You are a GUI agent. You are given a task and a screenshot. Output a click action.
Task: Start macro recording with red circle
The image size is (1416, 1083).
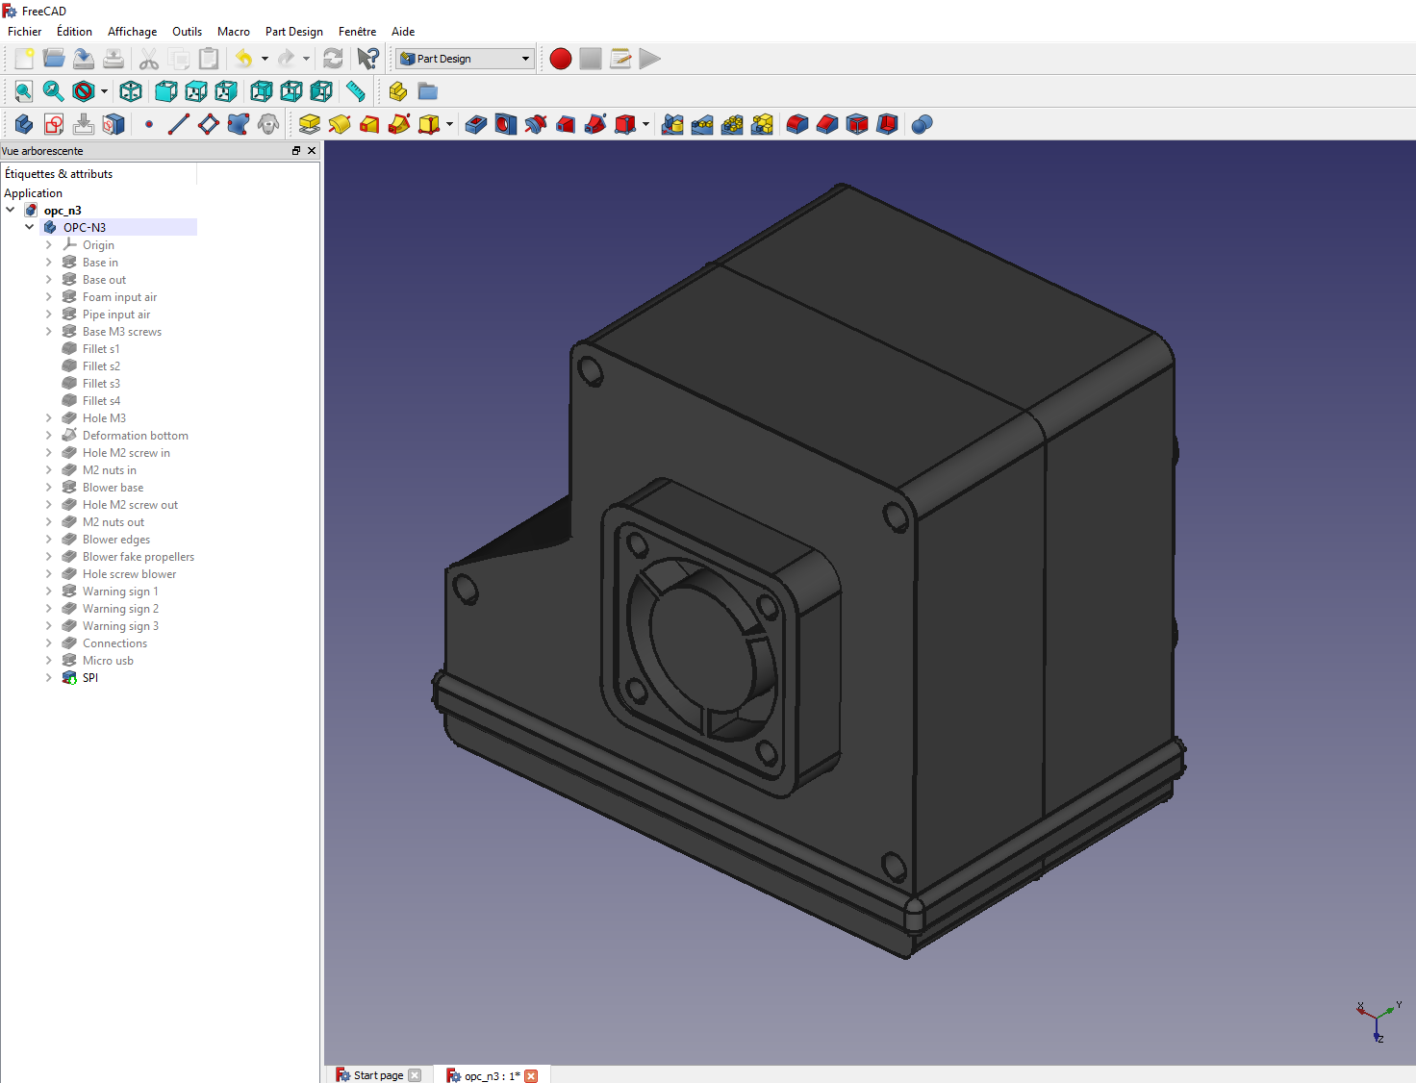click(x=561, y=59)
